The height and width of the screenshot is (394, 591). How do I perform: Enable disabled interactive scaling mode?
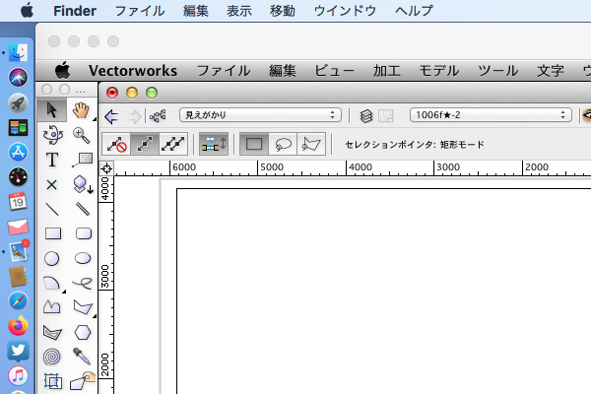click(x=116, y=144)
